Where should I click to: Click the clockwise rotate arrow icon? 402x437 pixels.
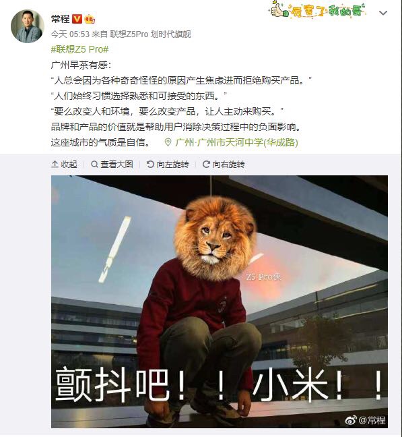(x=206, y=165)
